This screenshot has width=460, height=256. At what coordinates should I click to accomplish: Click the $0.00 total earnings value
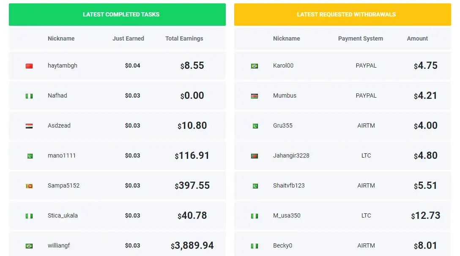[192, 95]
